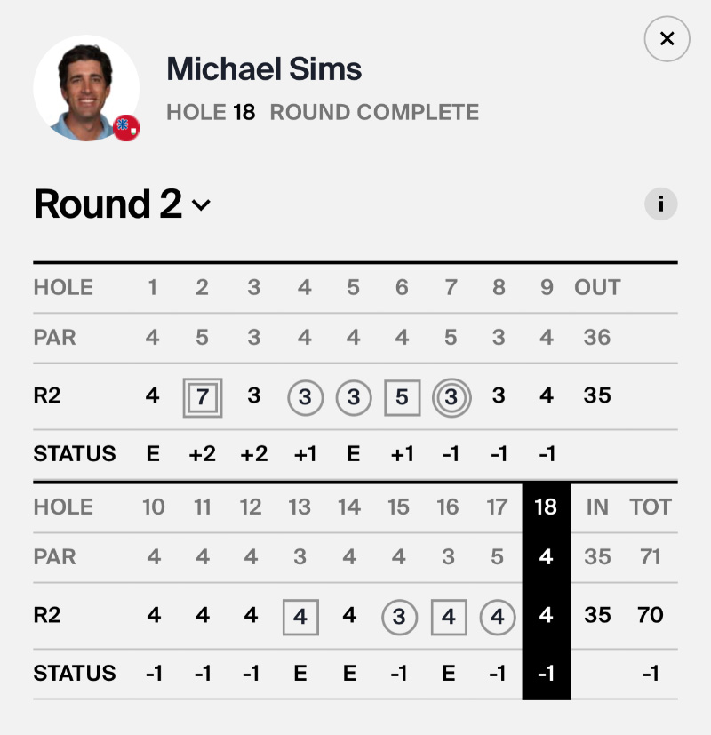
Task: Close the scorecard with the X button
Action: coord(667,39)
